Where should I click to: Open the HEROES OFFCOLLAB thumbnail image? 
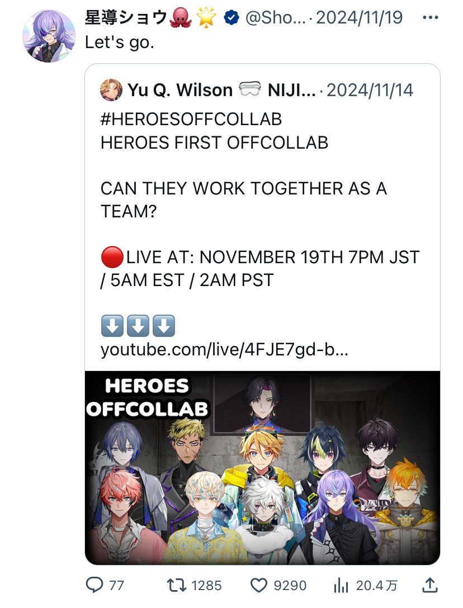click(262, 468)
